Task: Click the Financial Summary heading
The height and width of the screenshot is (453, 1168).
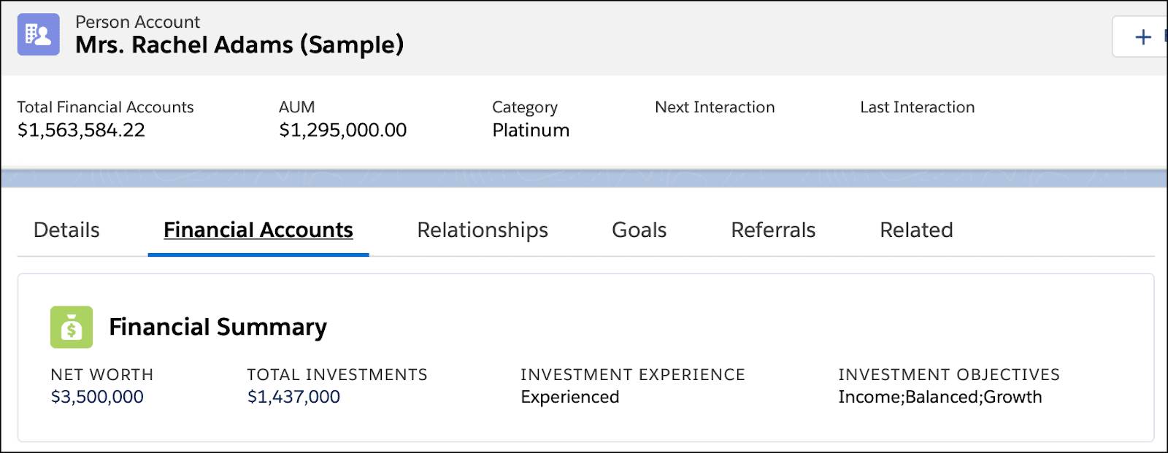Action: 218,327
